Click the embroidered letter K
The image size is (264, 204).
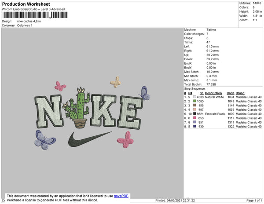point(103,111)
